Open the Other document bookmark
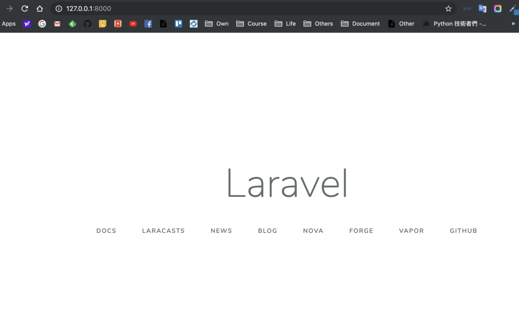Image resolution: width=519 pixels, height=314 pixels. (x=401, y=23)
